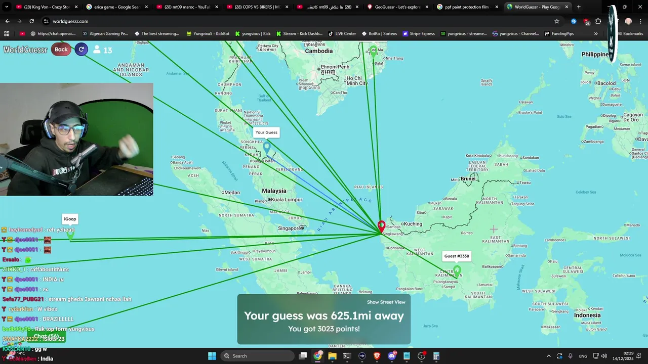Switch to King Von - Crazy Story tab
Screen dimensions: 648x364
point(47,7)
